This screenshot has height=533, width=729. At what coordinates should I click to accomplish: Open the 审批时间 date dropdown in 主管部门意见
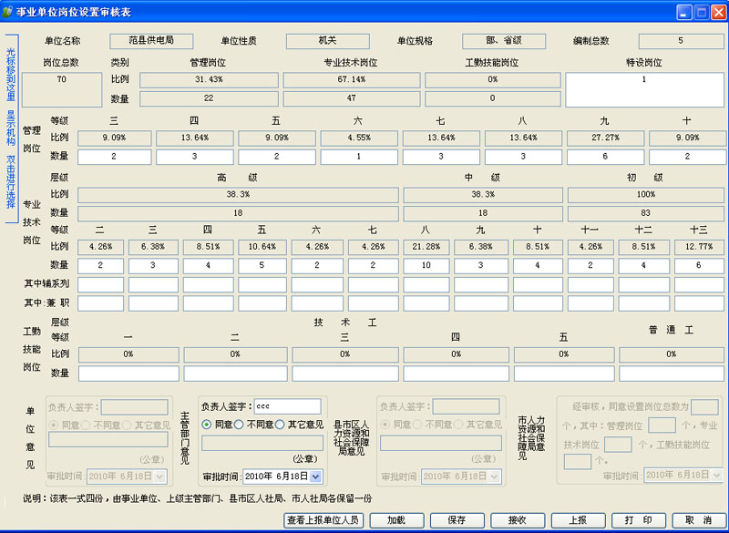coord(315,477)
